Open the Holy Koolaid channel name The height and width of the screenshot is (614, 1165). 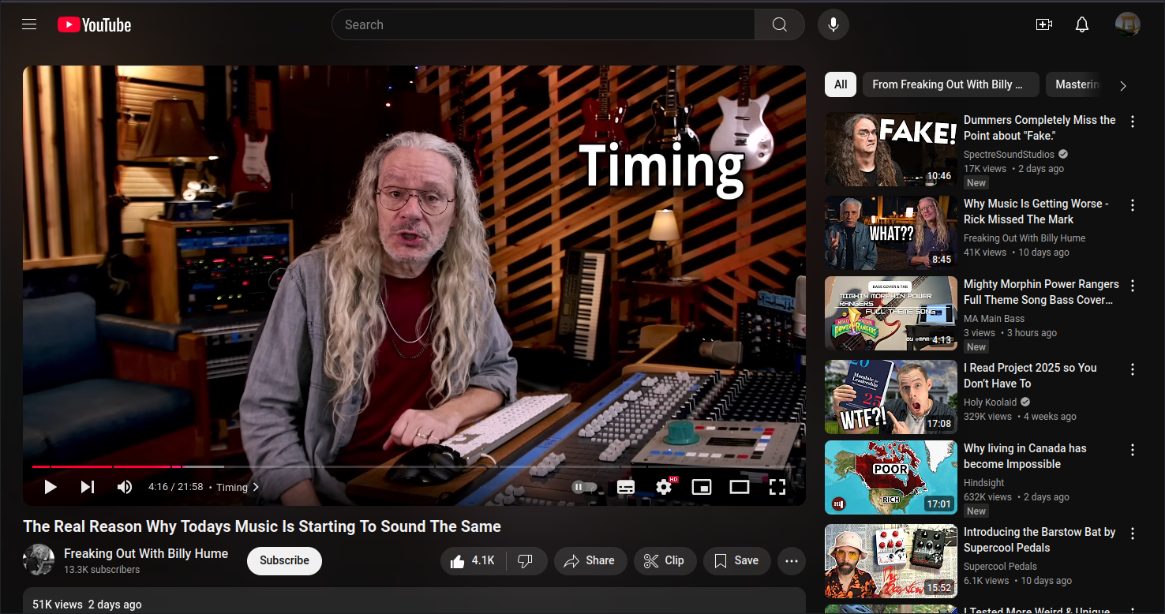(990, 402)
